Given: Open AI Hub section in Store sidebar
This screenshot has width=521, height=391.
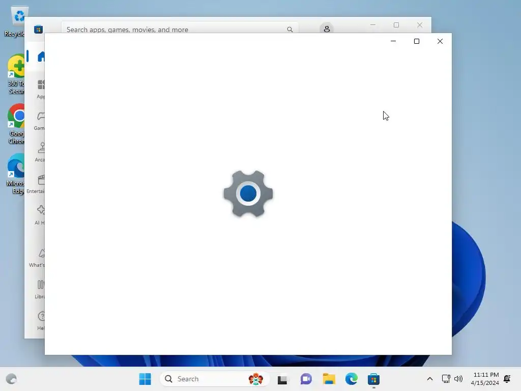Looking at the screenshot, I should click(x=40, y=215).
